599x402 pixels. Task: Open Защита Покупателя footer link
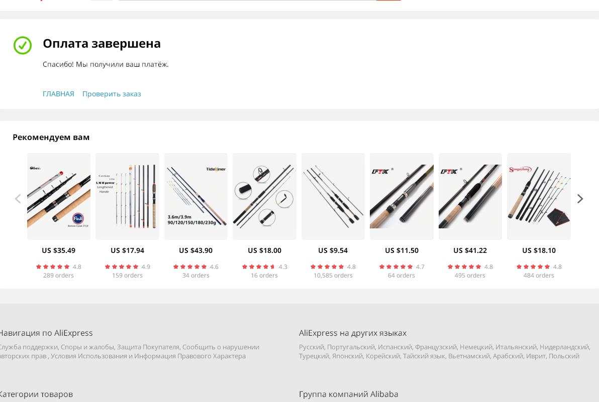tap(148, 347)
